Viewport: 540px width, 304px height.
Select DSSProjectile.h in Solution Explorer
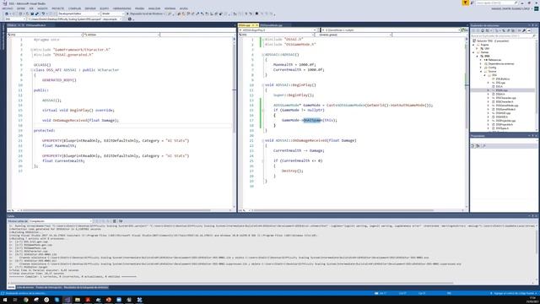505,124
